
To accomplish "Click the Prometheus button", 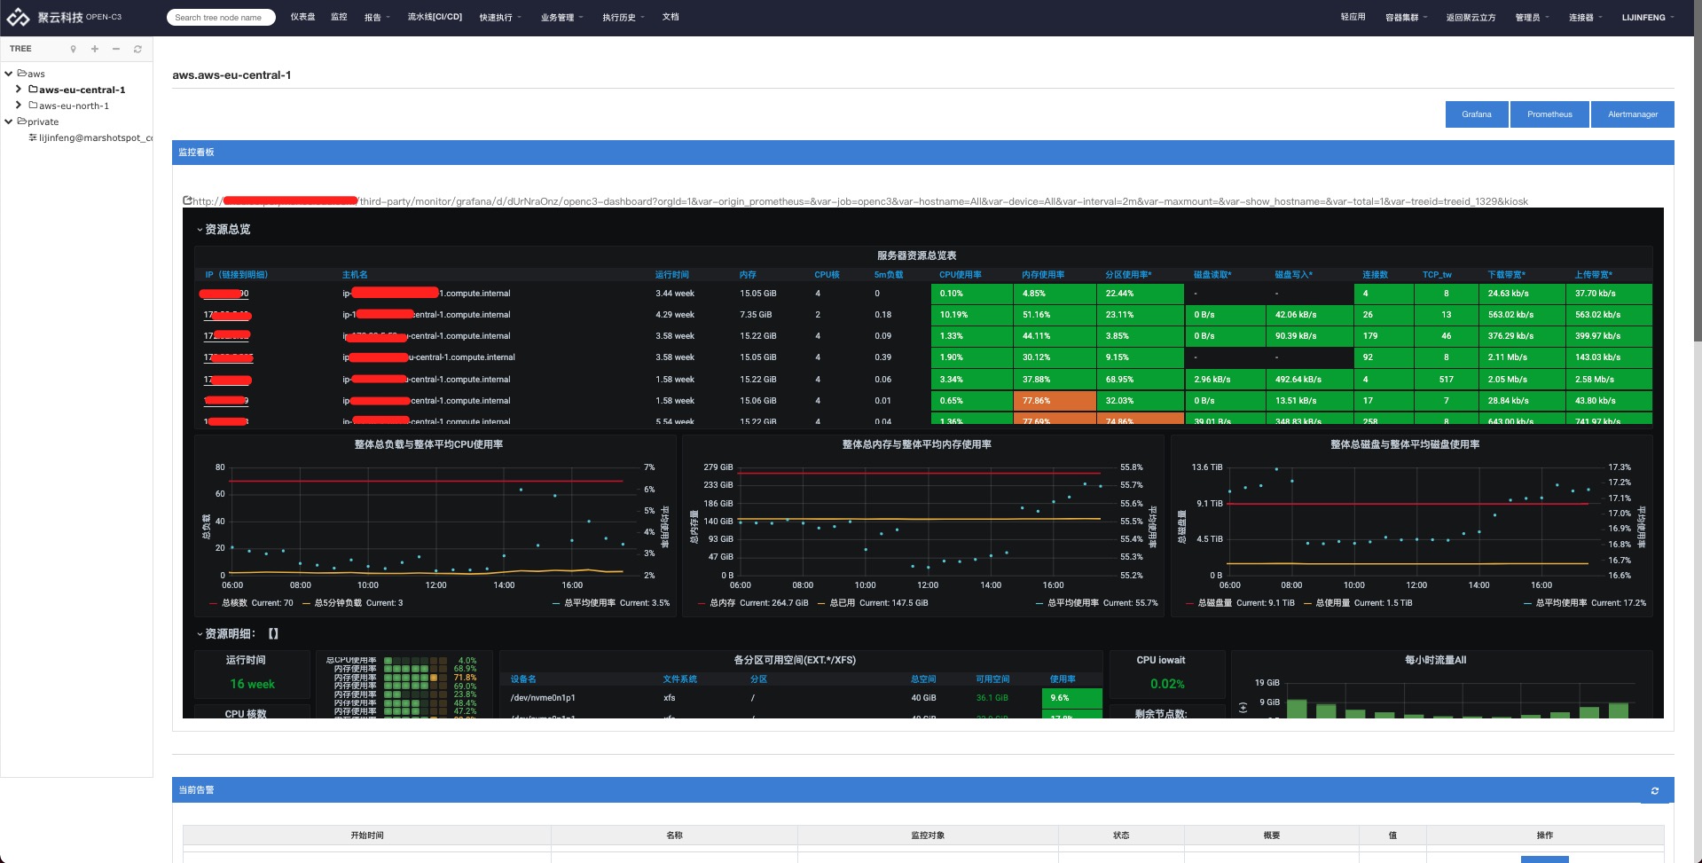I will [1549, 114].
